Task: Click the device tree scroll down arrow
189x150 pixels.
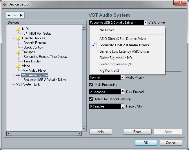Action: [84, 129]
